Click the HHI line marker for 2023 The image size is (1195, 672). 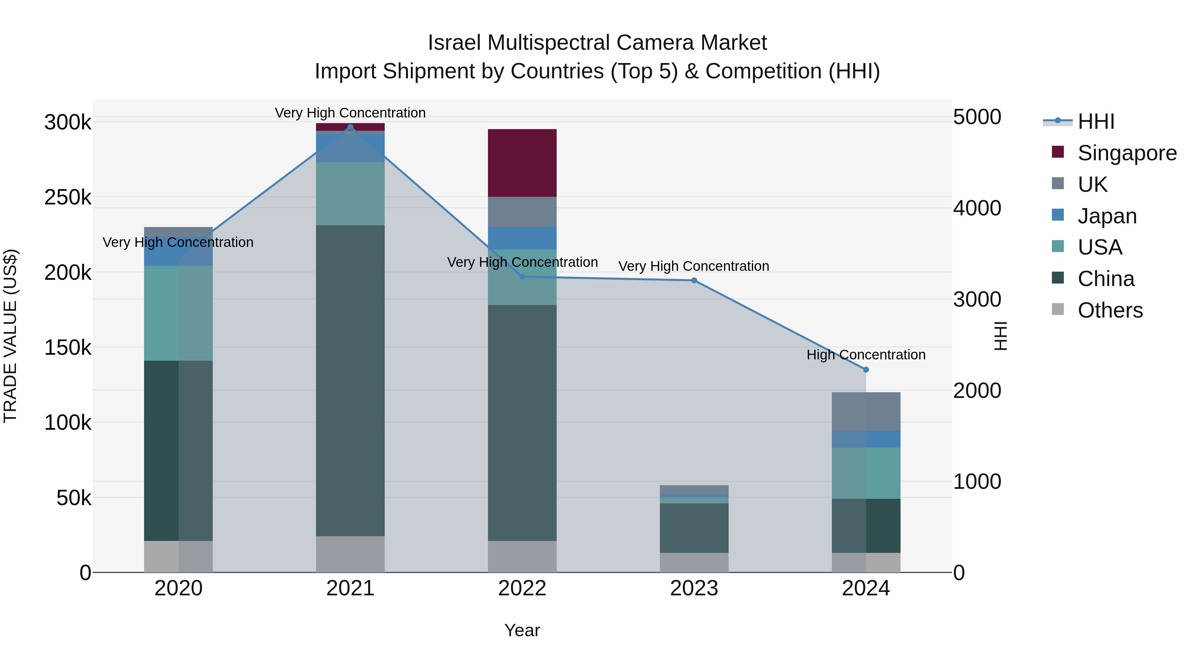(694, 280)
